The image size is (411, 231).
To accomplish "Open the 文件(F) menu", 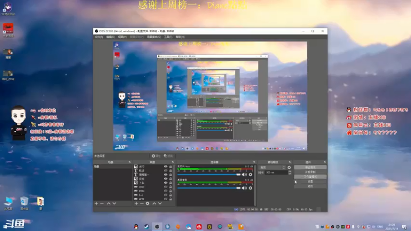I will point(99,37).
